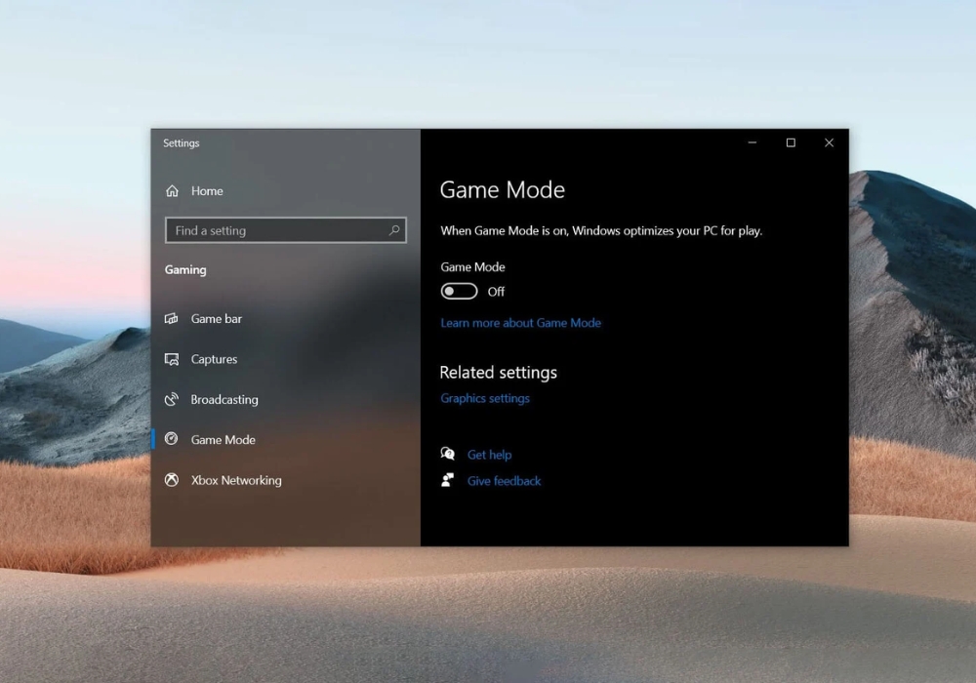Click the Game Mode page title
Viewport: 976px width, 683px height.
coord(503,189)
